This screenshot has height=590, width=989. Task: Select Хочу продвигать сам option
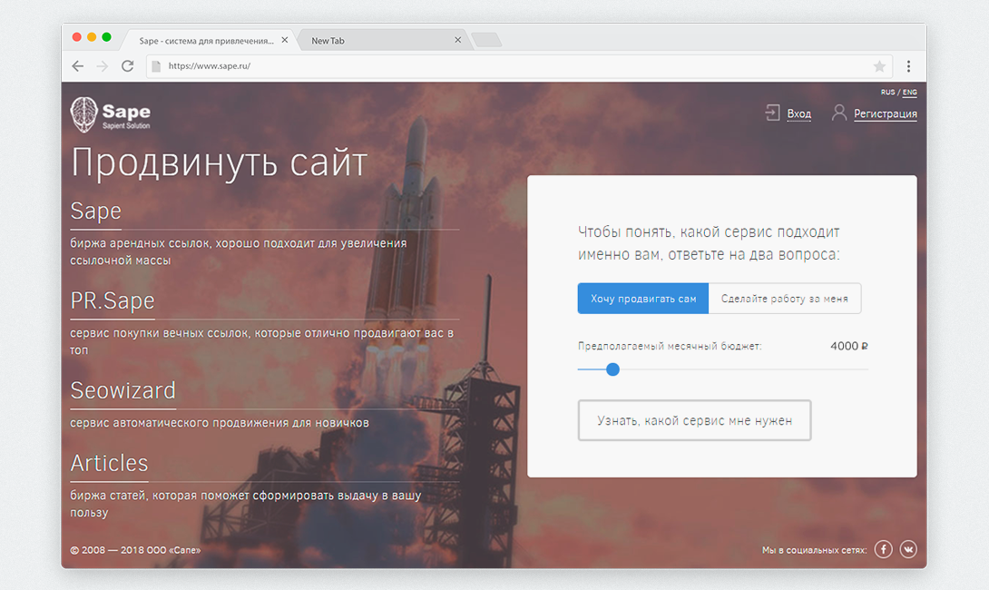[x=642, y=299]
